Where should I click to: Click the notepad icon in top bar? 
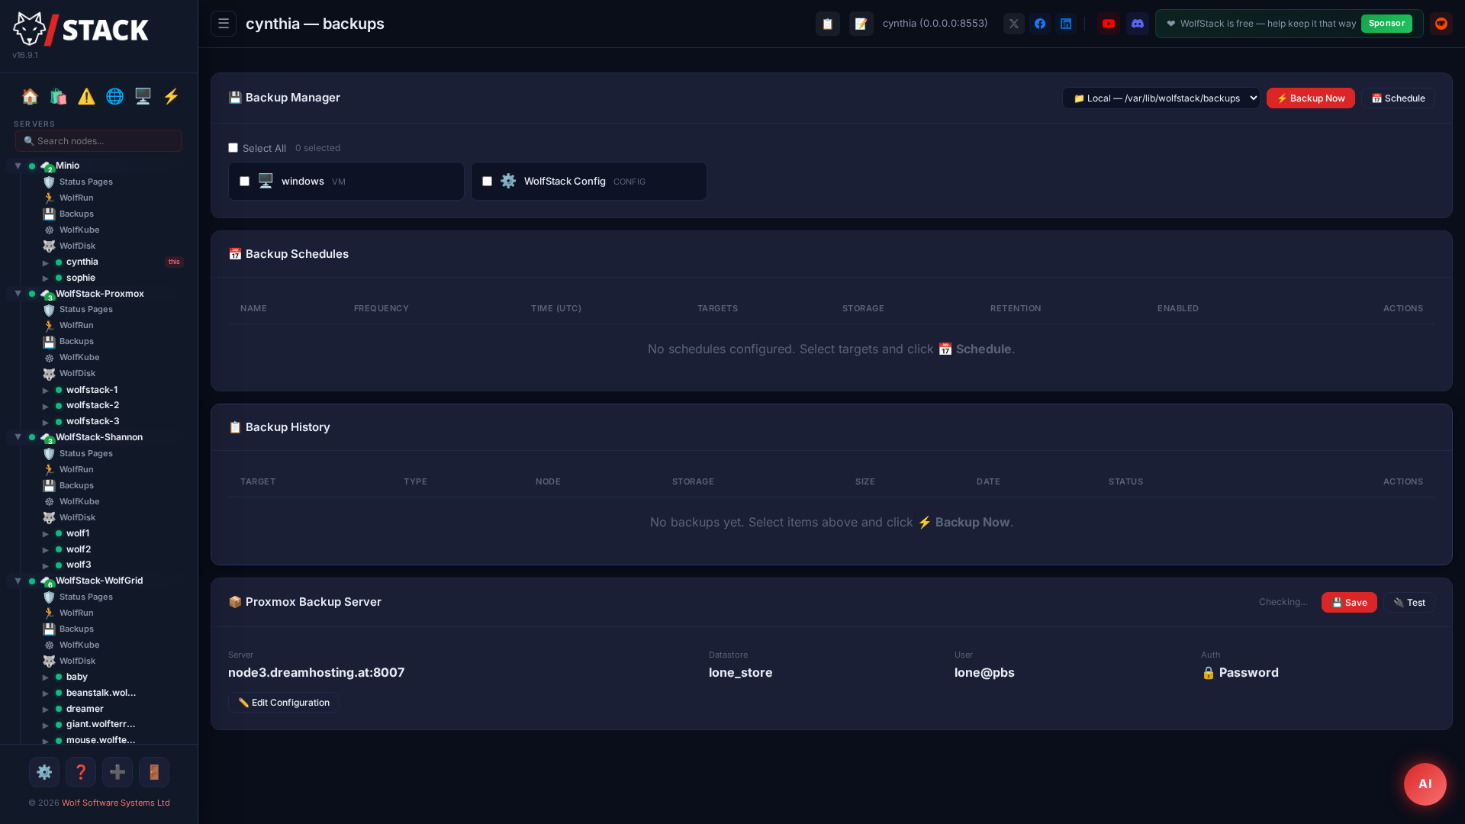(861, 24)
